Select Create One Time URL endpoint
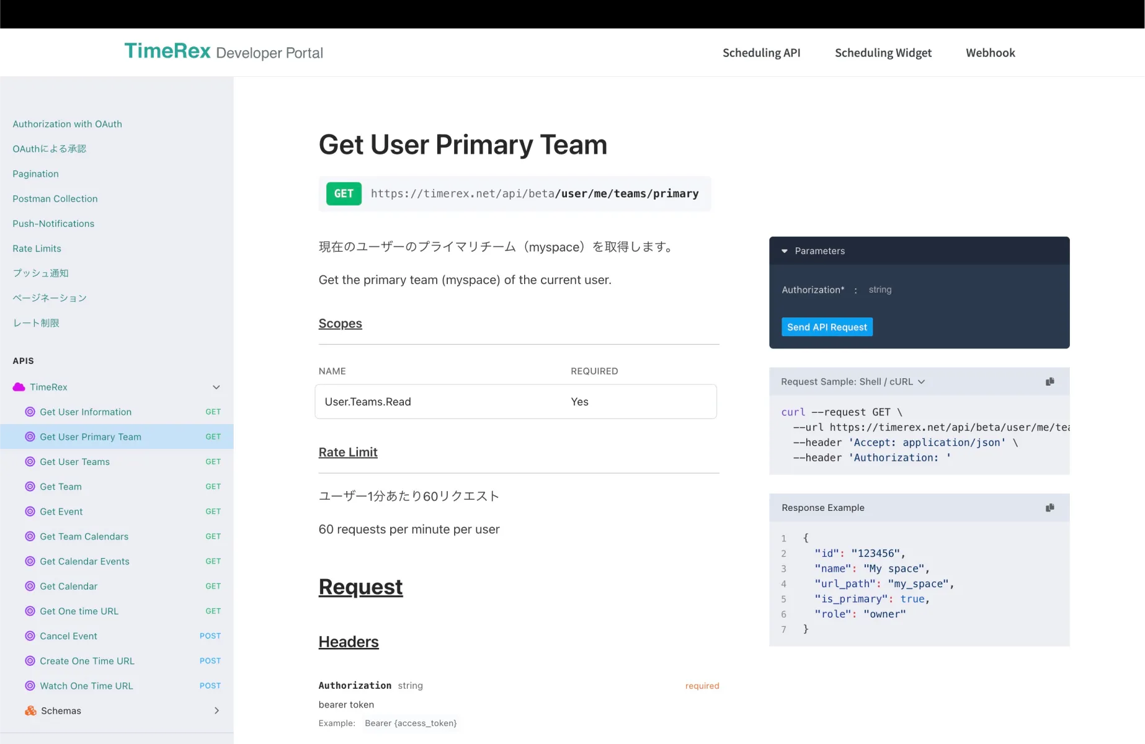Viewport: 1145px width, 744px height. point(117,661)
